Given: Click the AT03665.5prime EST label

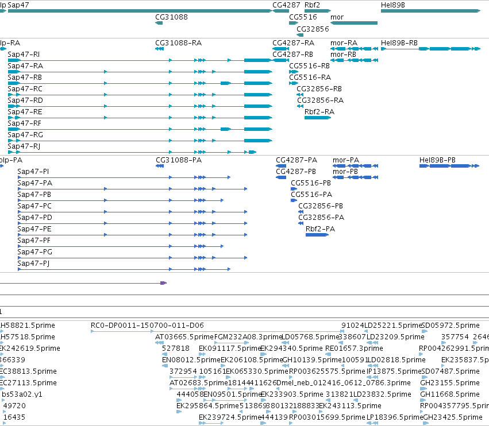Looking at the screenshot, I should click(x=184, y=337).
